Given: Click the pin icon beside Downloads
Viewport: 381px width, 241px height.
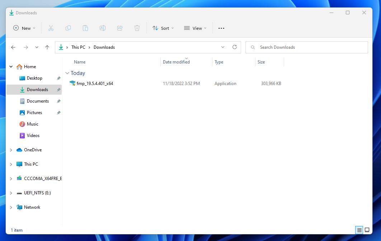Looking at the screenshot, I should (58, 90).
